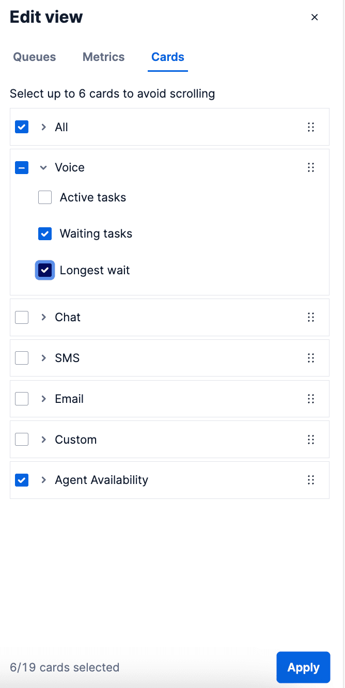
Task: Click the Custom card drag handle
Action: (311, 440)
